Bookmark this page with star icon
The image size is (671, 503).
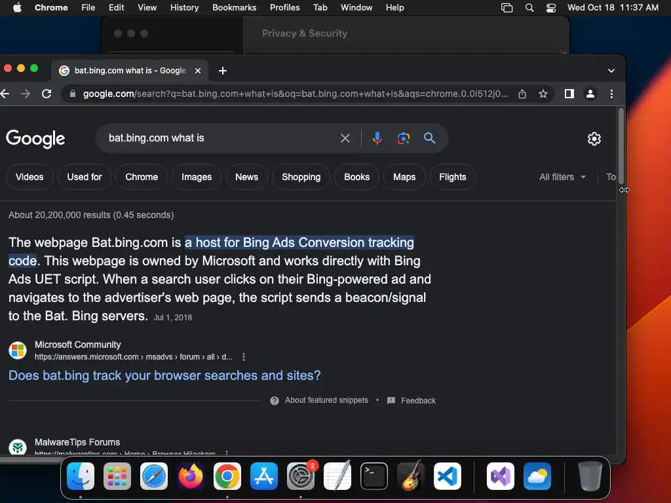(x=543, y=94)
